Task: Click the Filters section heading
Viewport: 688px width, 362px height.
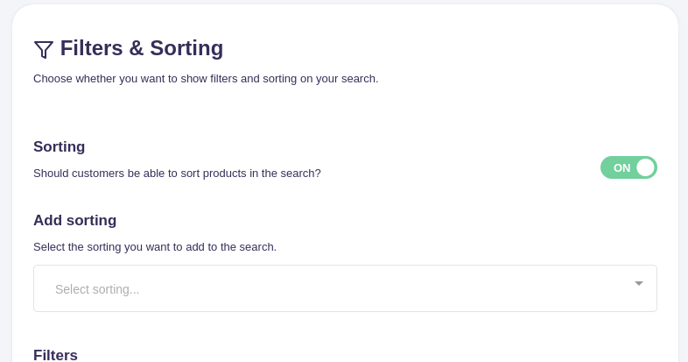Action: tap(55, 355)
